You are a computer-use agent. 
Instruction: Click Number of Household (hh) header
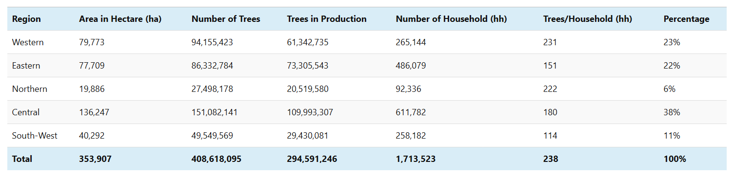tap(451, 19)
